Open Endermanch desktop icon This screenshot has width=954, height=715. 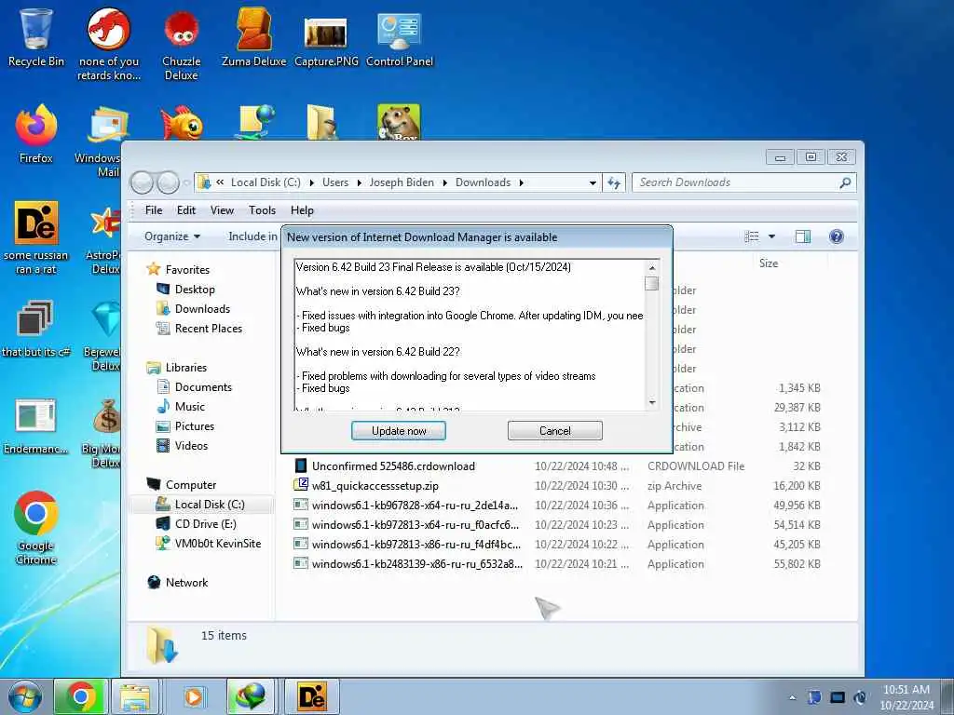[36, 425]
